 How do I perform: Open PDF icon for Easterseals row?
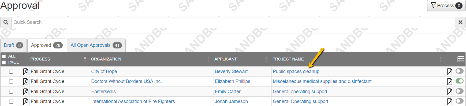coord(26,92)
